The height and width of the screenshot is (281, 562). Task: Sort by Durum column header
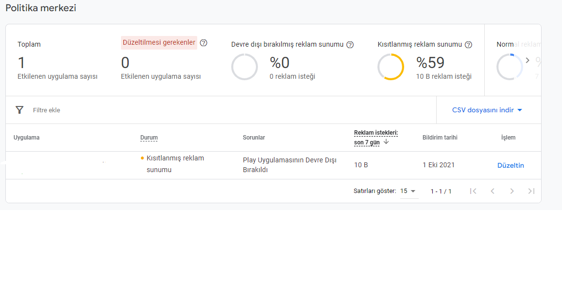149,138
